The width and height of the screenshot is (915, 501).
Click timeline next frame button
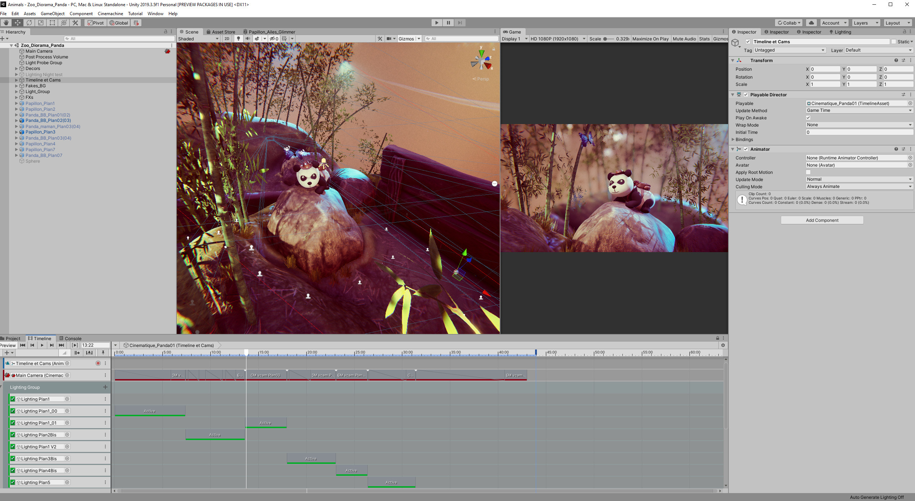tap(52, 345)
